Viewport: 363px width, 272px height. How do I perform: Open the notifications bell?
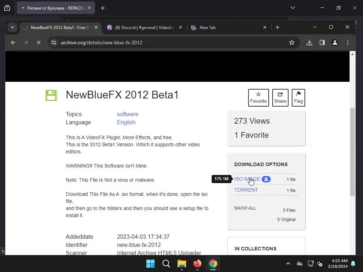tap(353, 263)
